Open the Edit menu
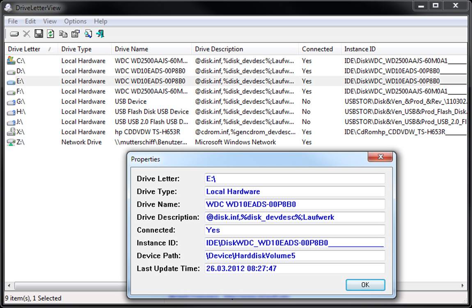 30,21
